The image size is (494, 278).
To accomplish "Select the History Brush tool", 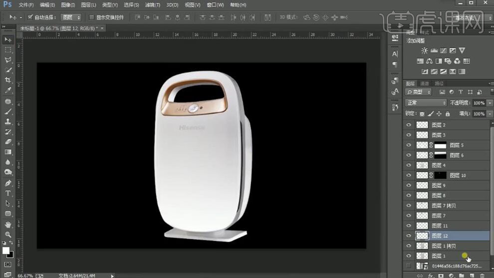I will point(8,131).
